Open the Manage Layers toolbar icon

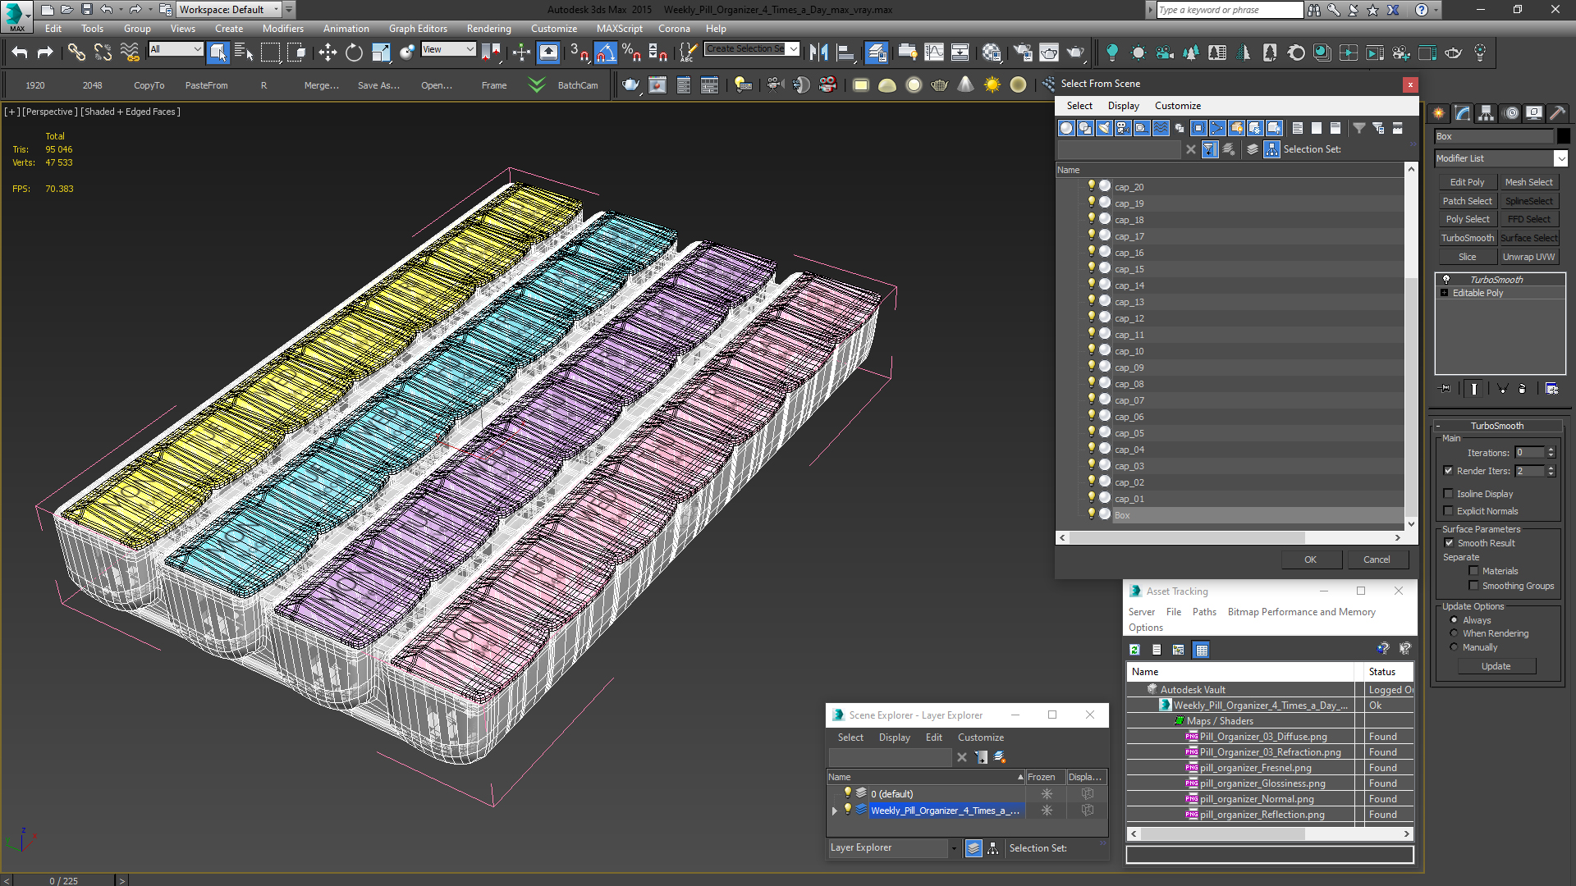point(877,53)
